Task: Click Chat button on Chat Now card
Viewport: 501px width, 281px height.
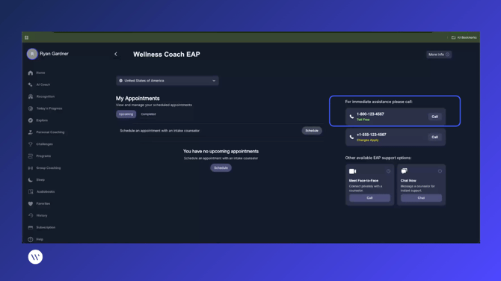Action: [421, 198]
